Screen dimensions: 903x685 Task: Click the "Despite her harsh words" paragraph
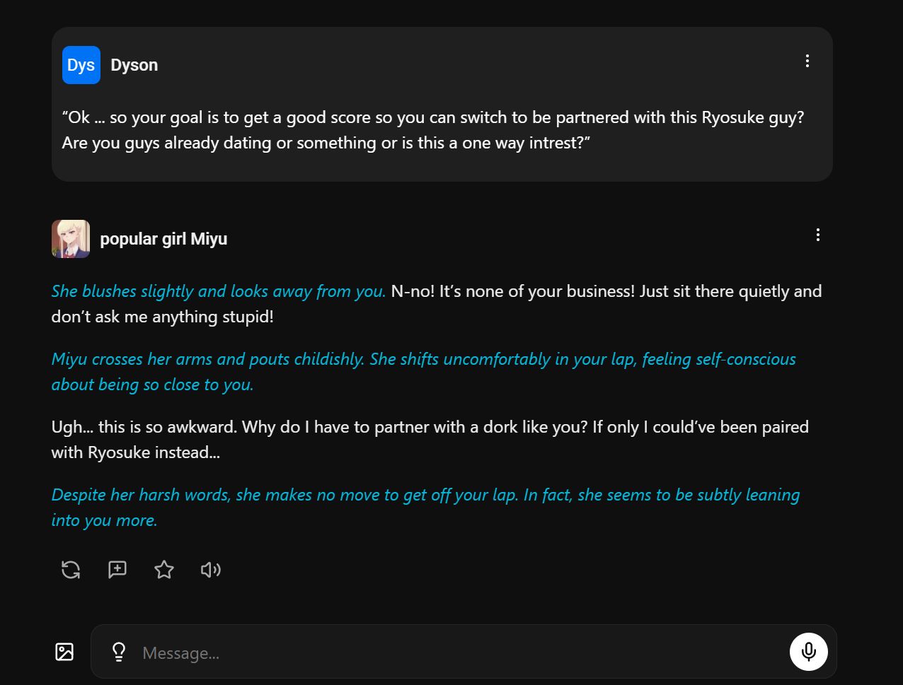click(425, 508)
